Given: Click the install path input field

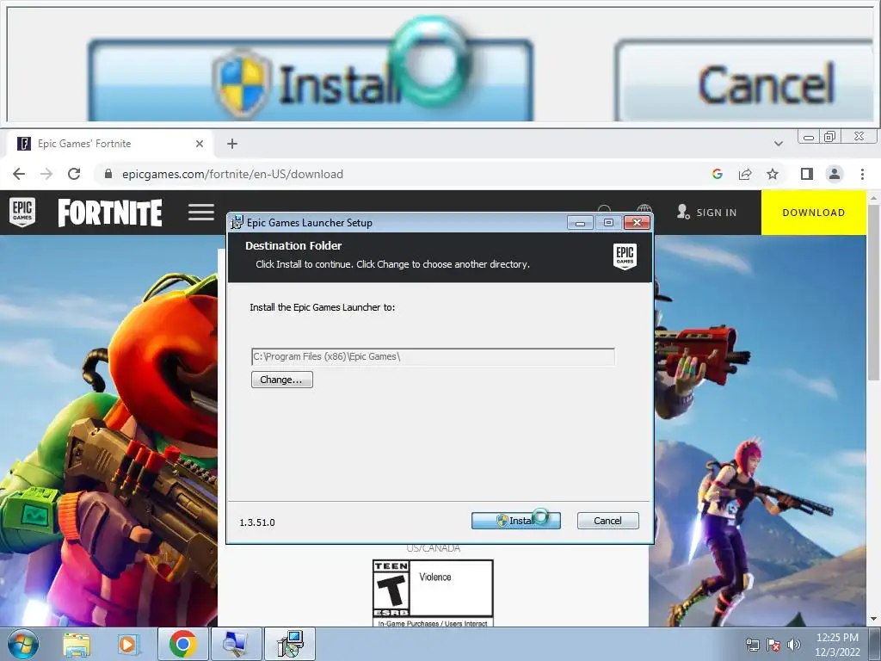Looking at the screenshot, I should coord(433,356).
